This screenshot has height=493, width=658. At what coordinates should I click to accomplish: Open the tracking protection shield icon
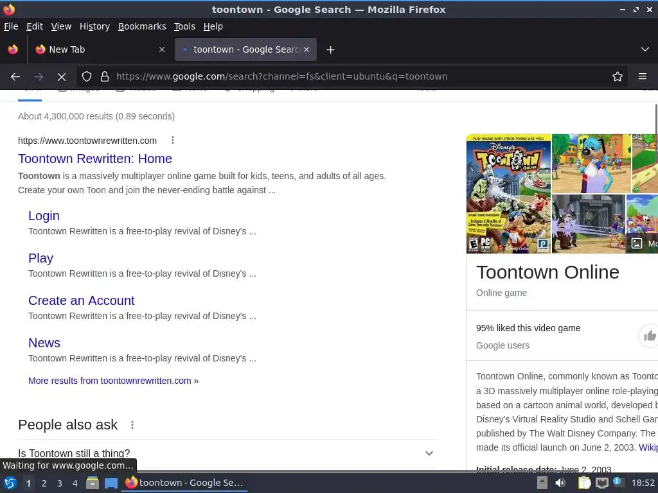pos(87,77)
